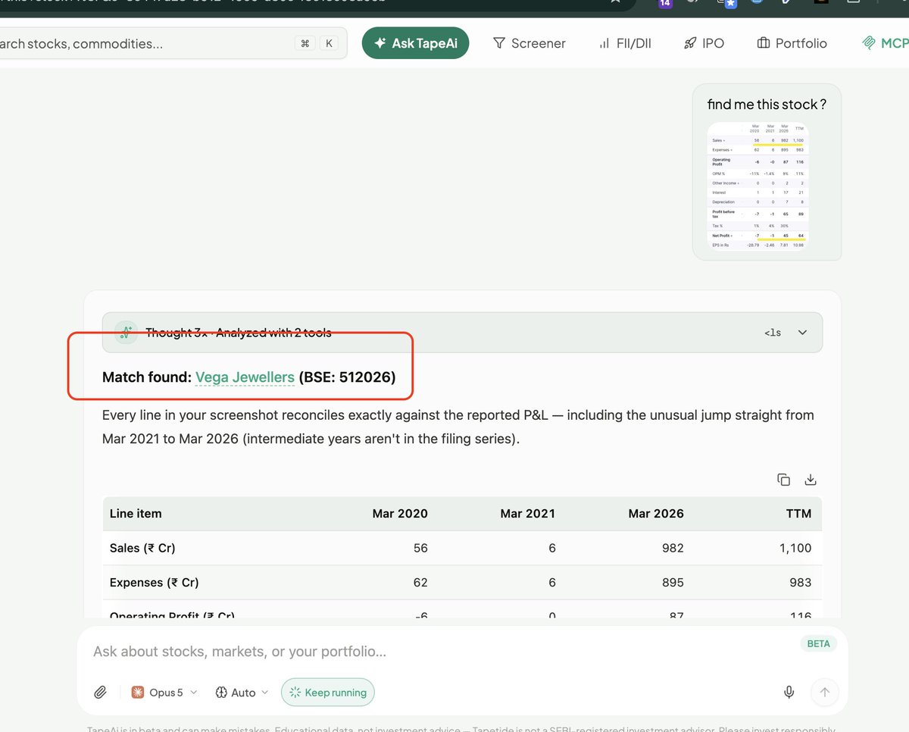Screen dimensions: 909x732
Task: Click the funnel icon beside Screener
Action: coord(499,43)
